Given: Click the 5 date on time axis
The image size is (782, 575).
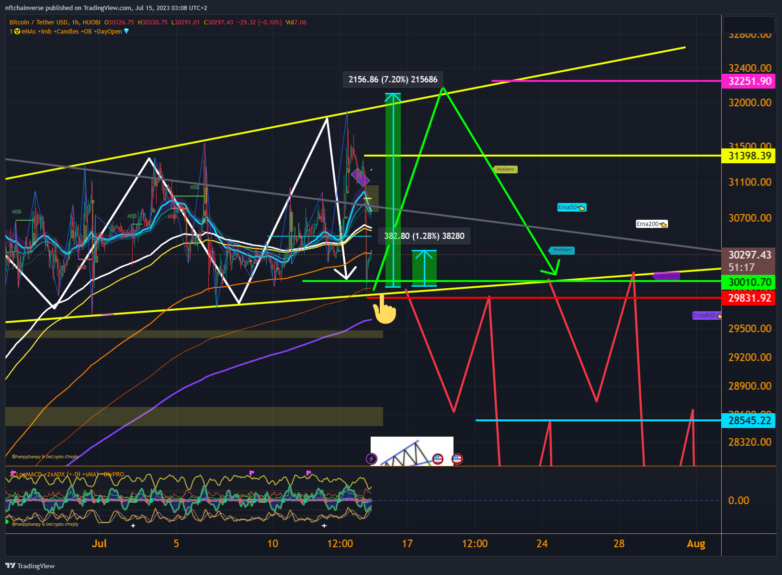Looking at the screenshot, I should (x=176, y=543).
